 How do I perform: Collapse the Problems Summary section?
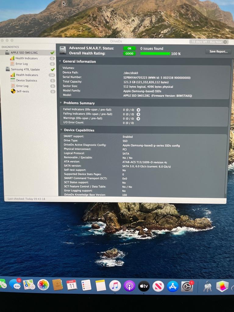click(61, 103)
